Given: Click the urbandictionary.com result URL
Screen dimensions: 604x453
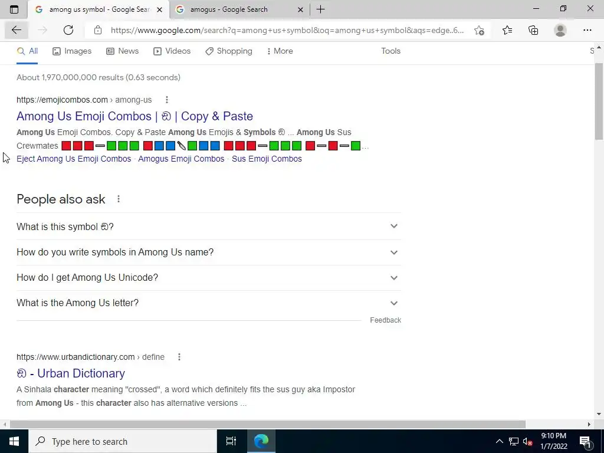Looking at the screenshot, I should point(90,357).
